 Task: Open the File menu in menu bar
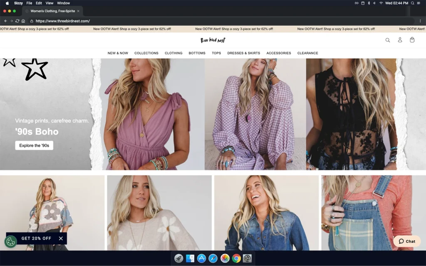[29, 3]
